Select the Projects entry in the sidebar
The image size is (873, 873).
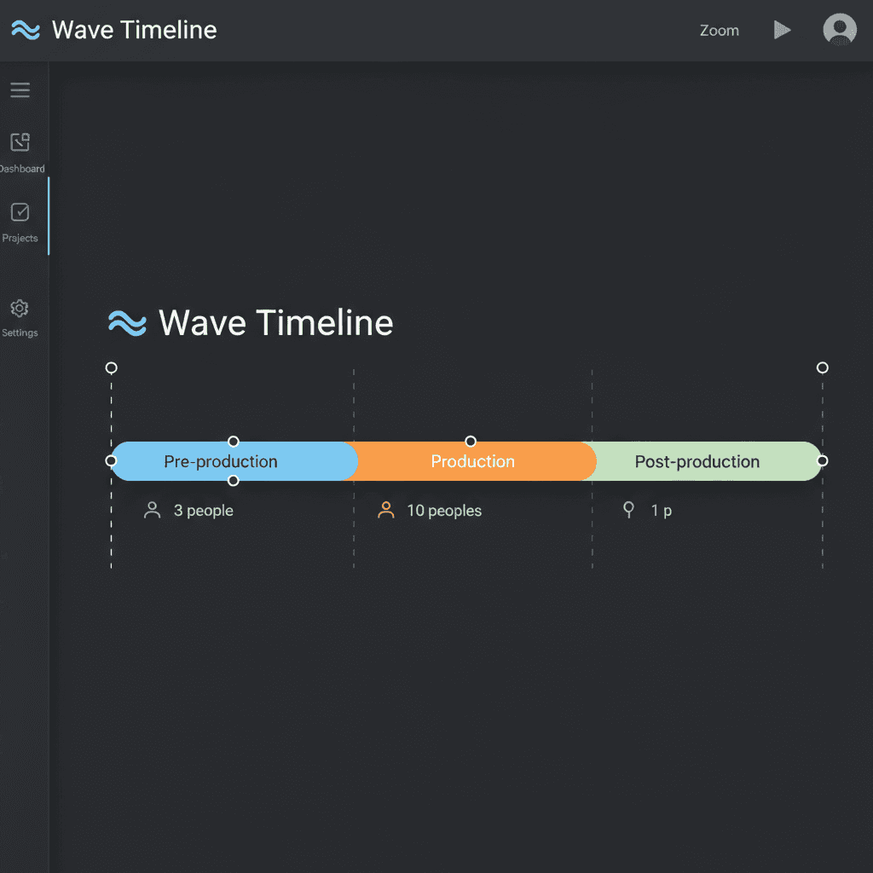(x=20, y=220)
